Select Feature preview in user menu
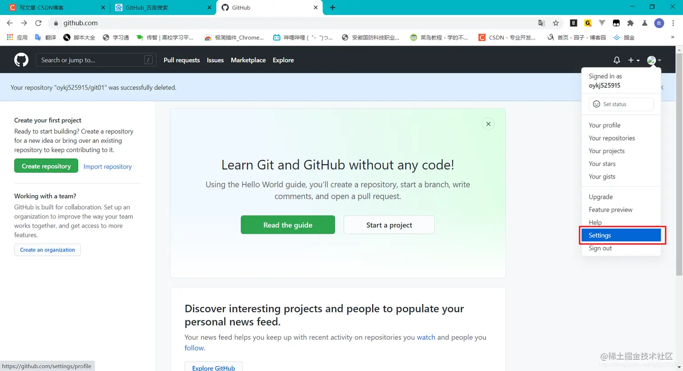The width and height of the screenshot is (683, 371). tap(621, 210)
